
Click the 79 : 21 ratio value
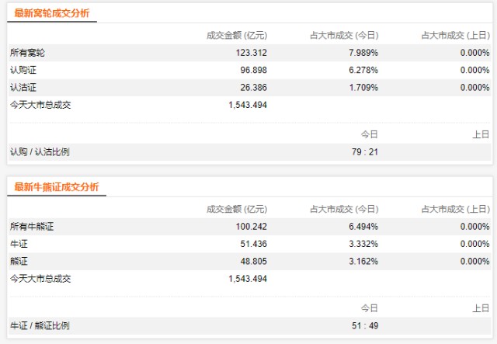click(x=364, y=151)
